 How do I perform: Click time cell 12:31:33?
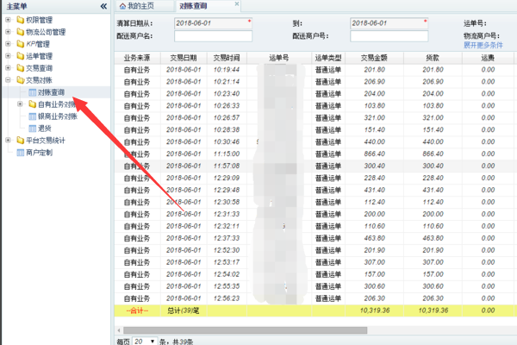[x=227, y=214]
